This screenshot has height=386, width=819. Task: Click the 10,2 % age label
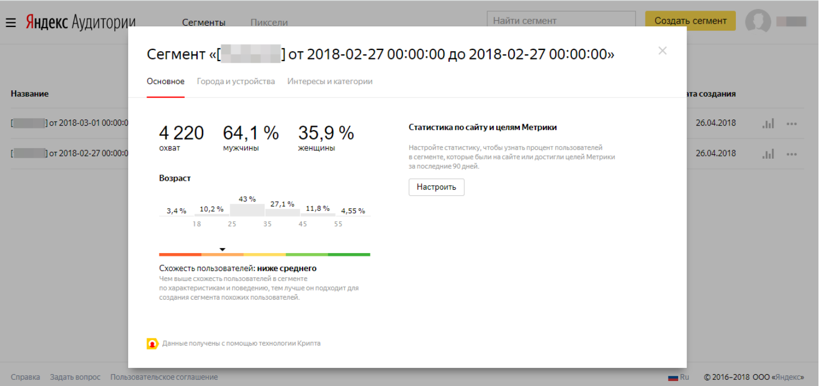point(212,209)
